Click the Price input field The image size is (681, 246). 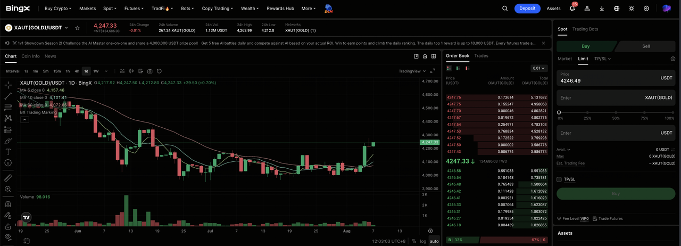[616, 78]
